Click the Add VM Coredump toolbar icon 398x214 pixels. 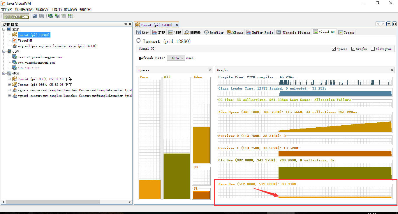point(64,16)
